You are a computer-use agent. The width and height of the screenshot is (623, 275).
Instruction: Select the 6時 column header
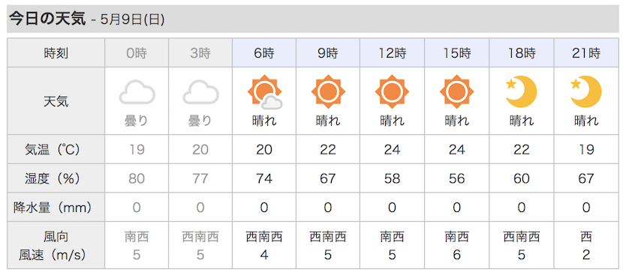click(x=264, y=52)
